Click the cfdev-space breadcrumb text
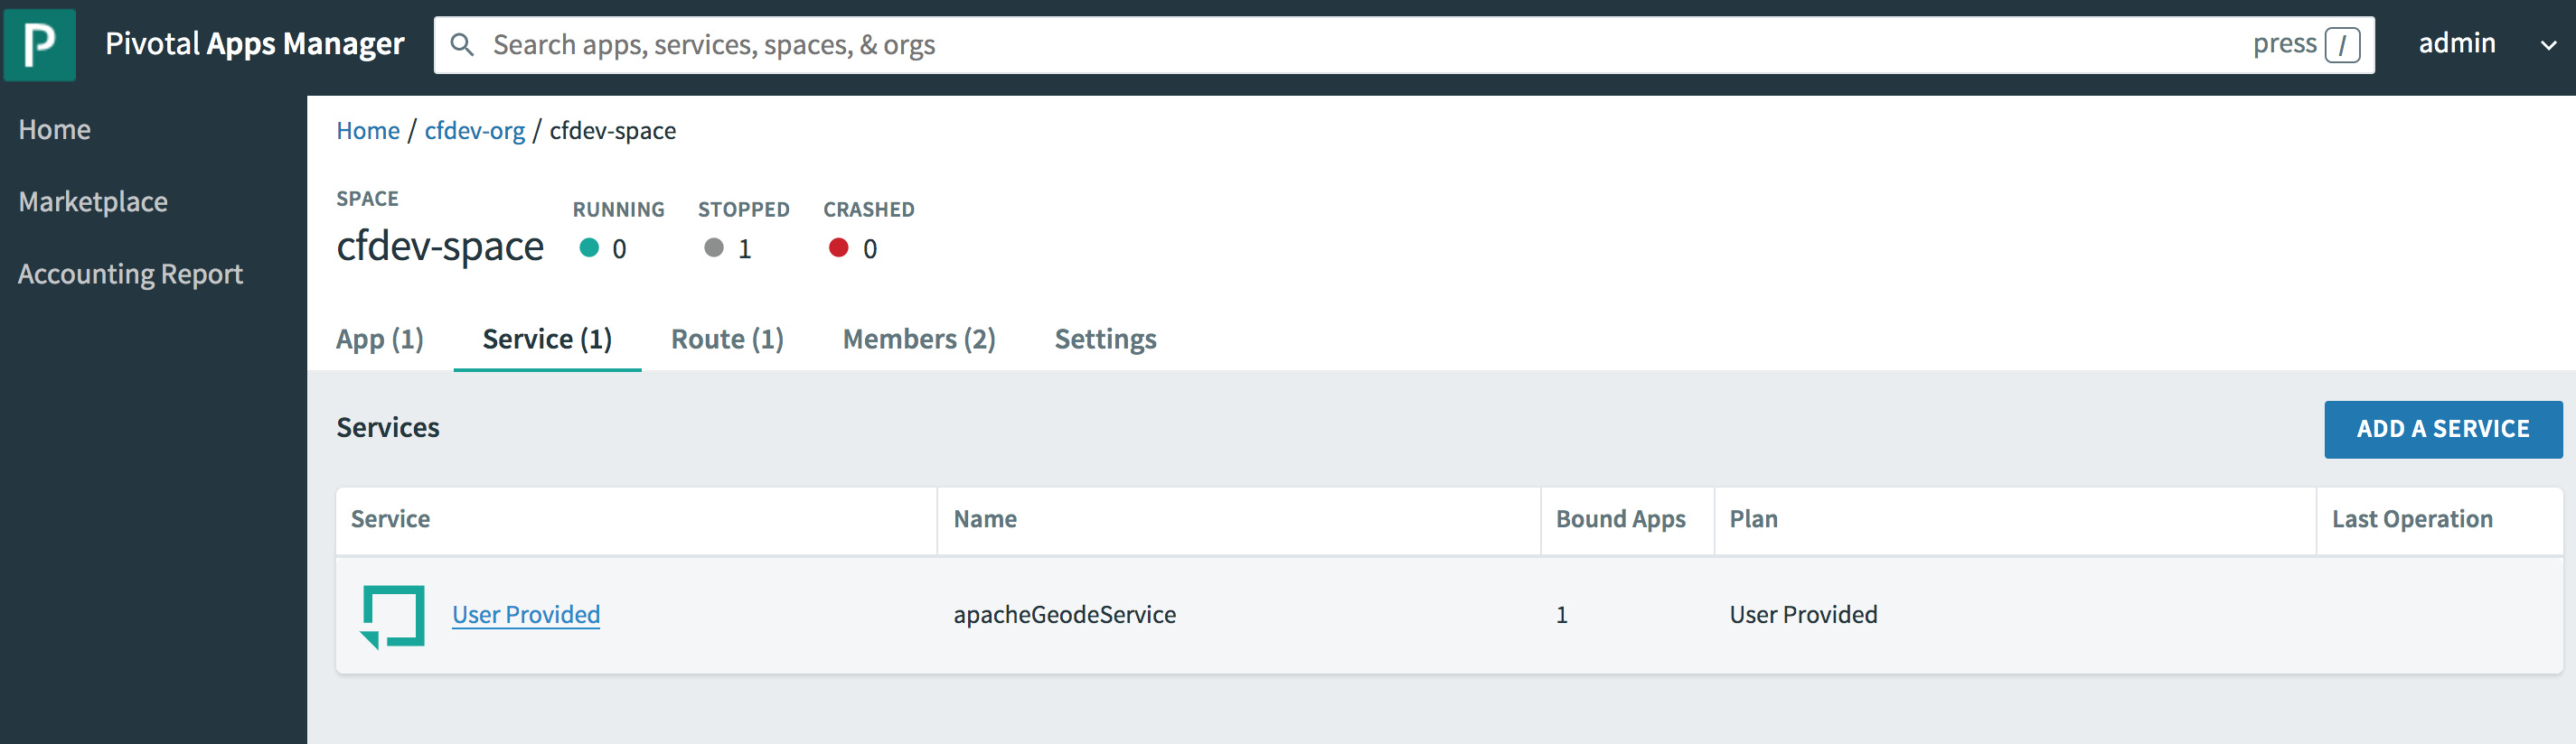Viewport: 2576px width, 744px height. click(612, 131)
